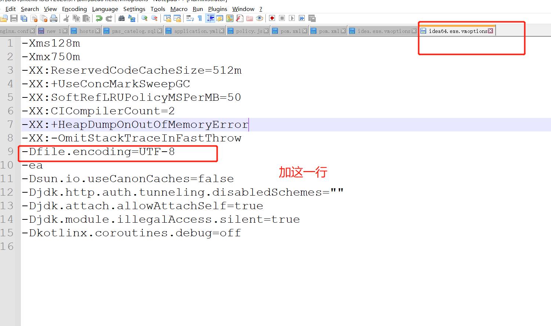
Task: Open Find with the binoculars icon
Action: point(122,18)
